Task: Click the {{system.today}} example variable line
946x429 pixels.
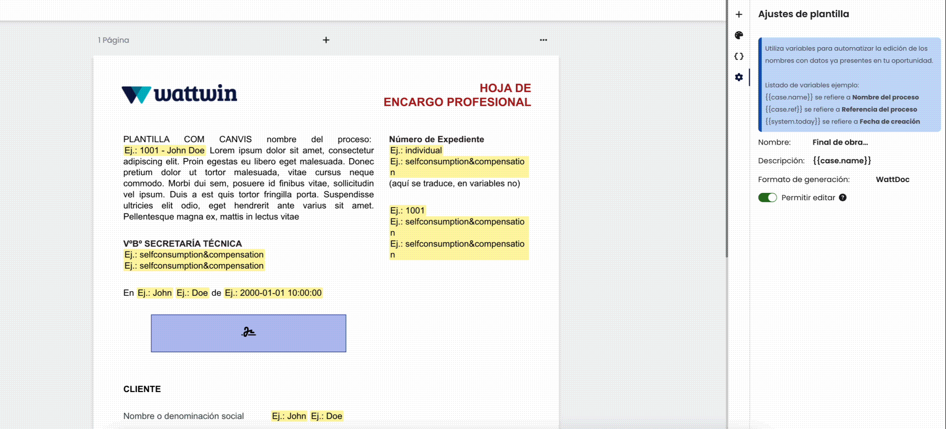Action: point(843,122)
